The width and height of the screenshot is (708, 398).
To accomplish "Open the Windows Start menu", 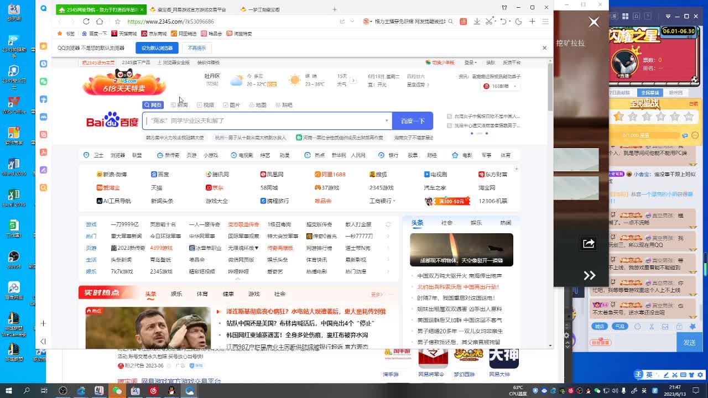I will click(x=9, y=391).
